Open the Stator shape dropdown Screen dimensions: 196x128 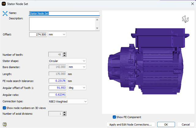(67, 61)
